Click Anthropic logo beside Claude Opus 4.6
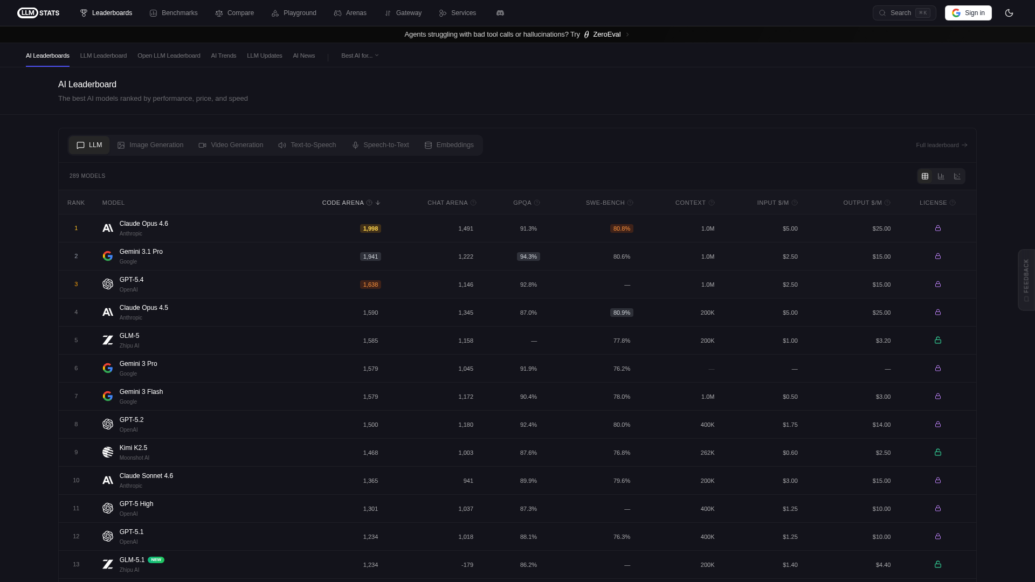1035x582 pixels. click(x=108, y=228)
